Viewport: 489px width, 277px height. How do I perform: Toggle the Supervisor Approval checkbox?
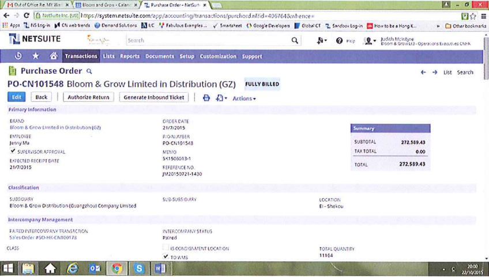[x=13, y=151]
